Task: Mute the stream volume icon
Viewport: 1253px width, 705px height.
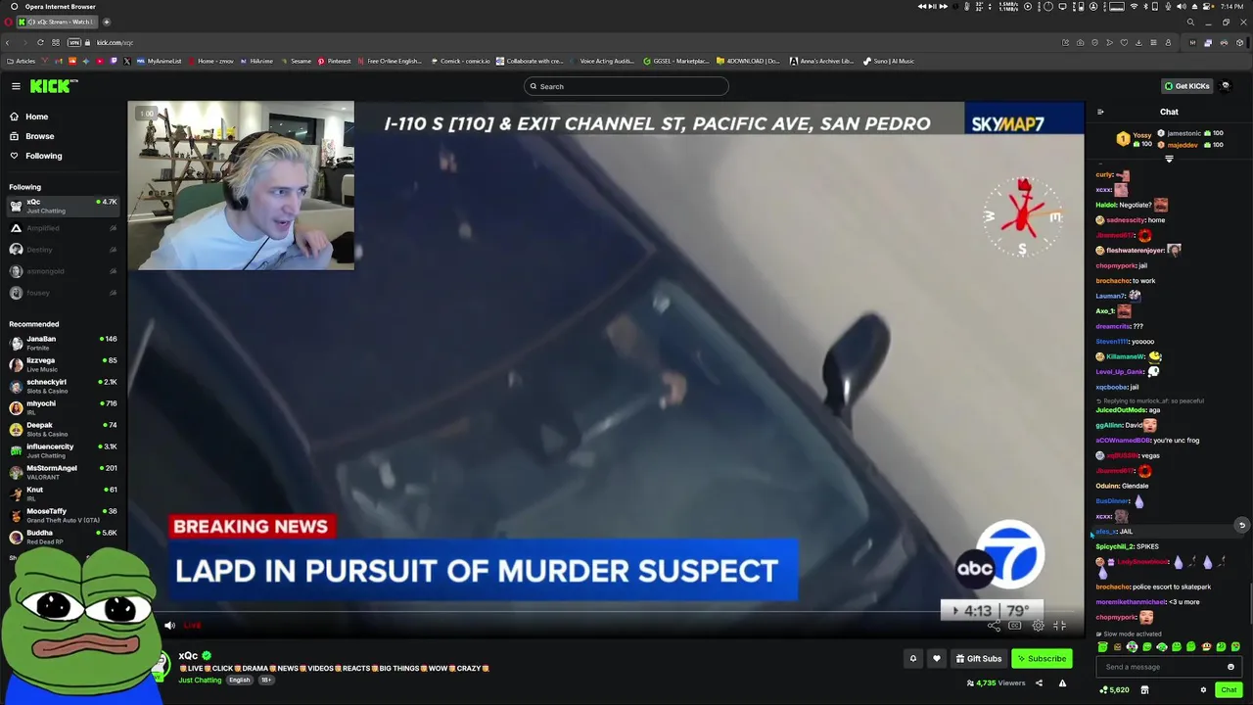Action: [x=169, y=625]
